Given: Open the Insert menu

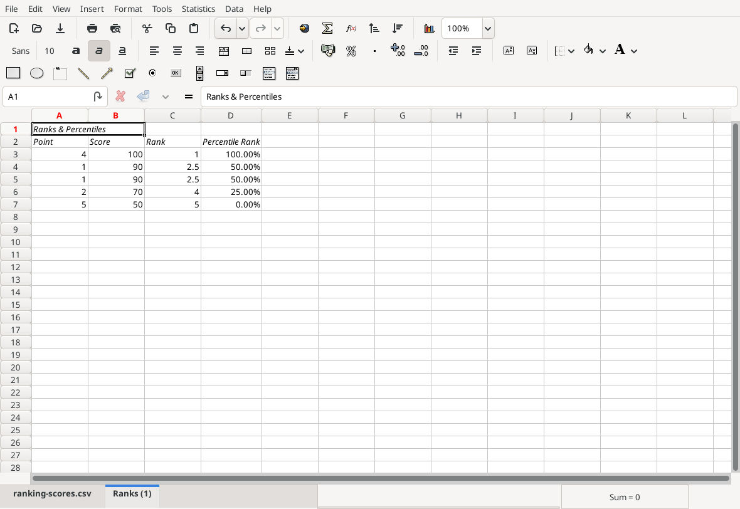Looking at the screenshot, I should coord(92,9).
